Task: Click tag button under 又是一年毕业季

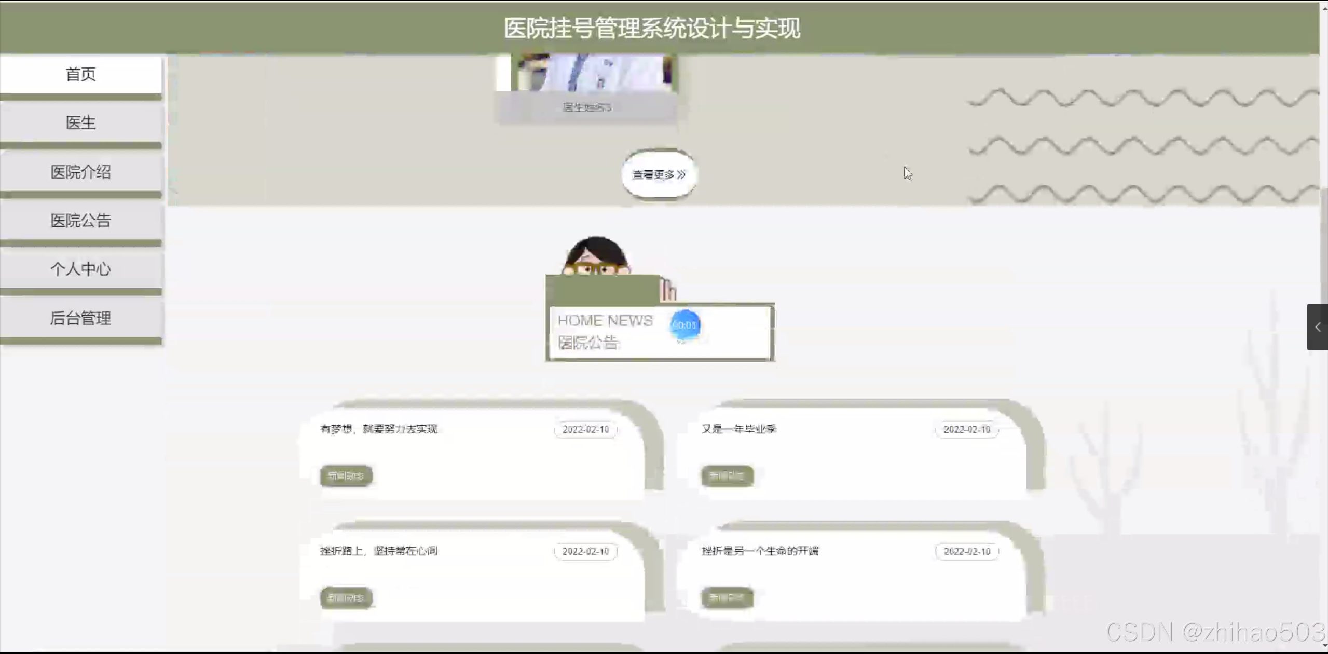Action: [x=727, y=475]
